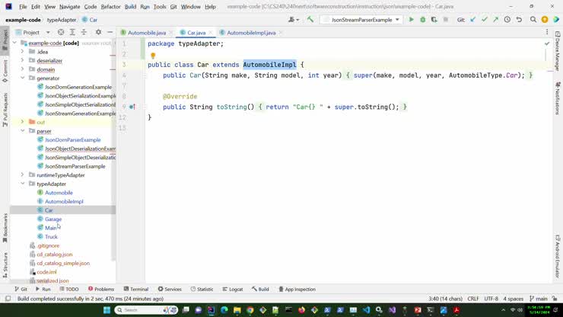Image resolution: width=563 pixels, height=317 pixels.
Task: Open user account dropdown in toolbar
Action: [x=294, y=20]
